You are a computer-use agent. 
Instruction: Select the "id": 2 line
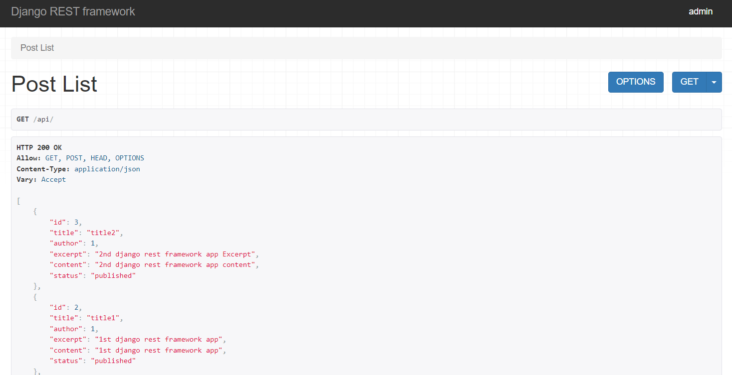[66, 307]
